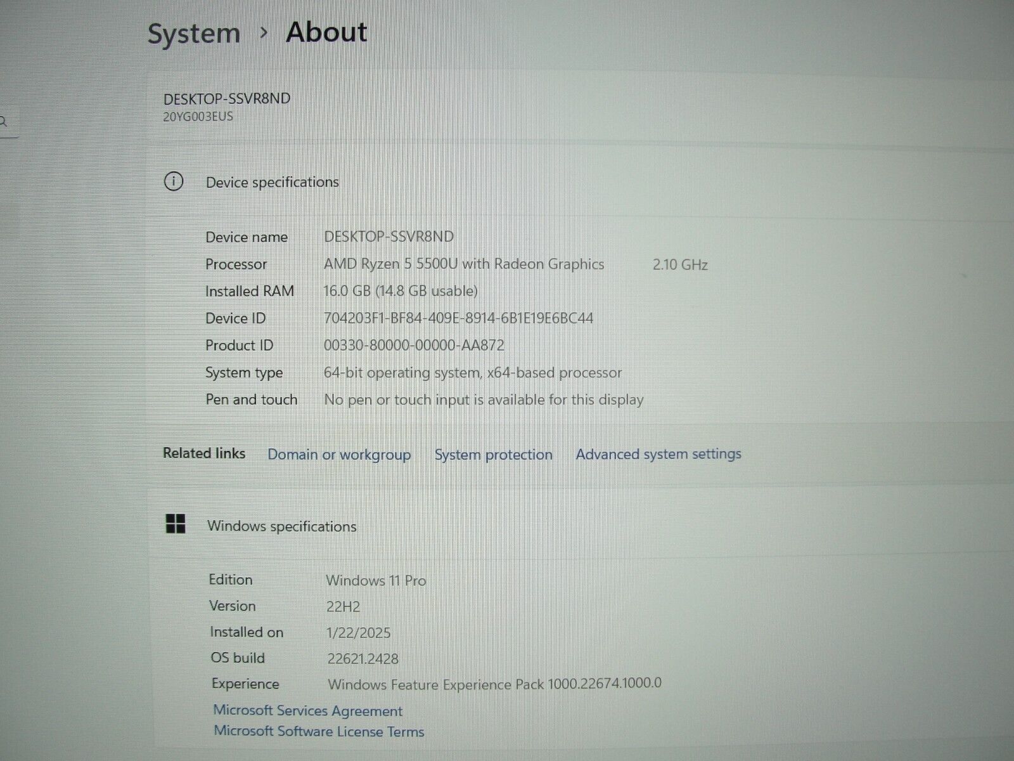Click Product ID value 00330-80000-00000-AA872
The image size is (1014, 761).
tap(414, 346)
